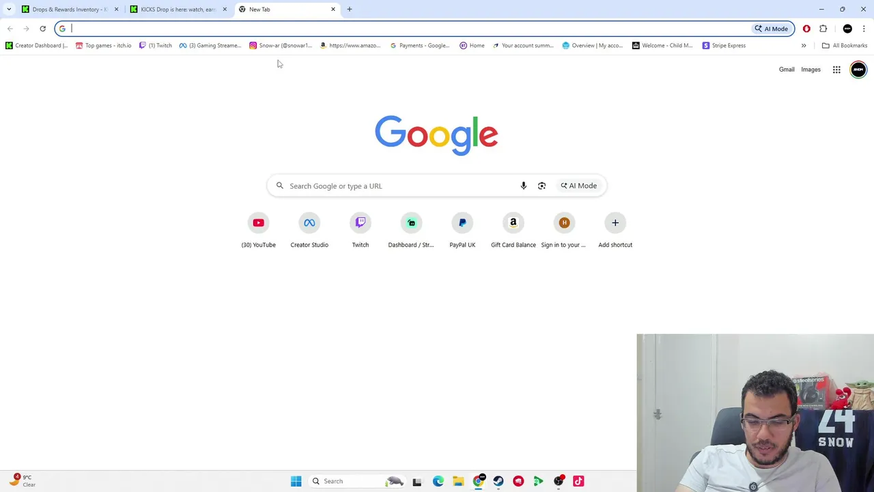Open the Payments - Google bookmark
874x492 pixels.
[420, 46]
